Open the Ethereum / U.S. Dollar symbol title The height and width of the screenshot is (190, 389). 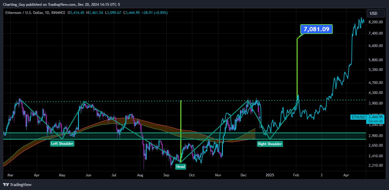pos(24,13)
